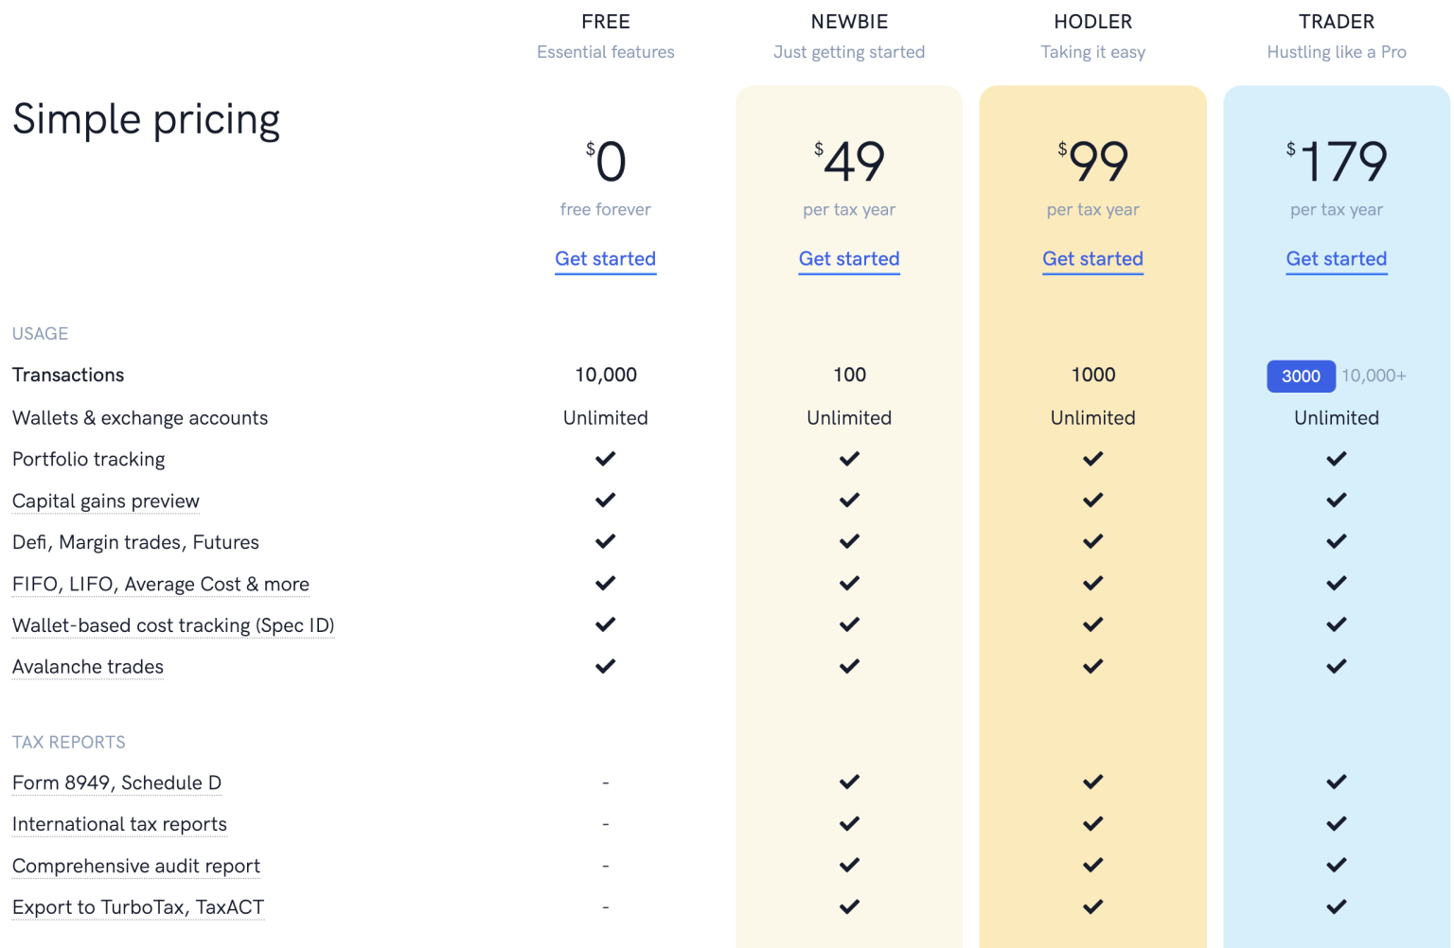Click the Defi, Margin trades checkmark under HODLER

pos(1092,542)
